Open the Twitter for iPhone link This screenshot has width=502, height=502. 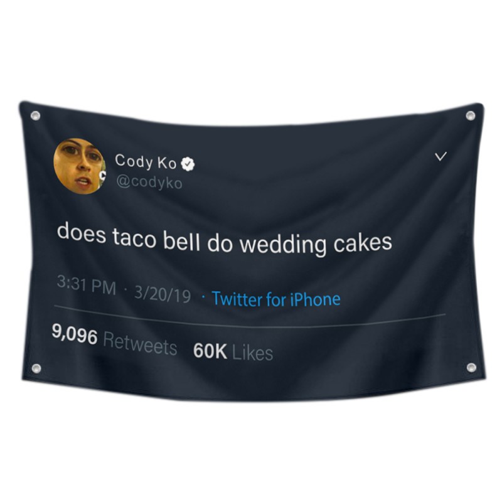(276, 299)
